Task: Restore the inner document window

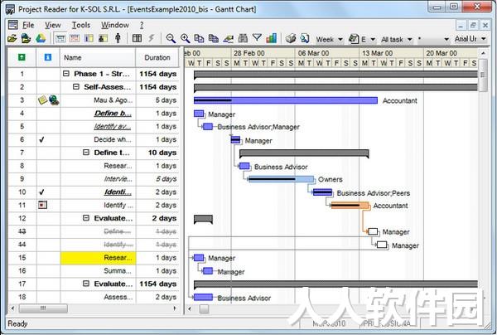Action: point(473,25)
